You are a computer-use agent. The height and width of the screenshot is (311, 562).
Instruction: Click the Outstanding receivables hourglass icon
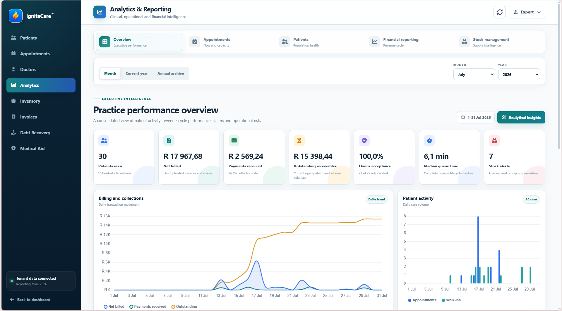(299, 141)
